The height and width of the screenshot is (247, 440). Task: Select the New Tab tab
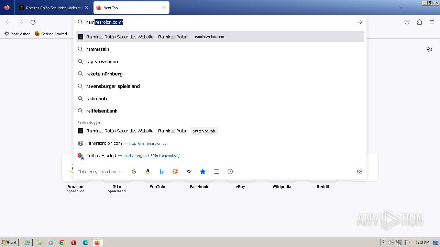coord(132,8)
